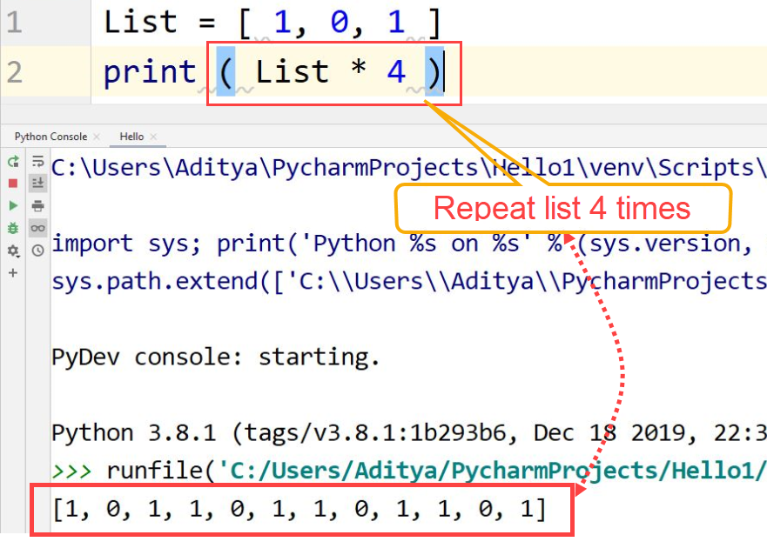Click the highlighted opening parenthesis on line 2
The image size is (767, 555).
(225, 72)
